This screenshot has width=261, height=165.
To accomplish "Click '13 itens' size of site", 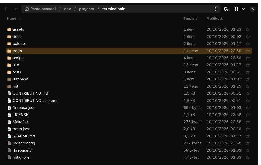I will click(x=190, y=65).
